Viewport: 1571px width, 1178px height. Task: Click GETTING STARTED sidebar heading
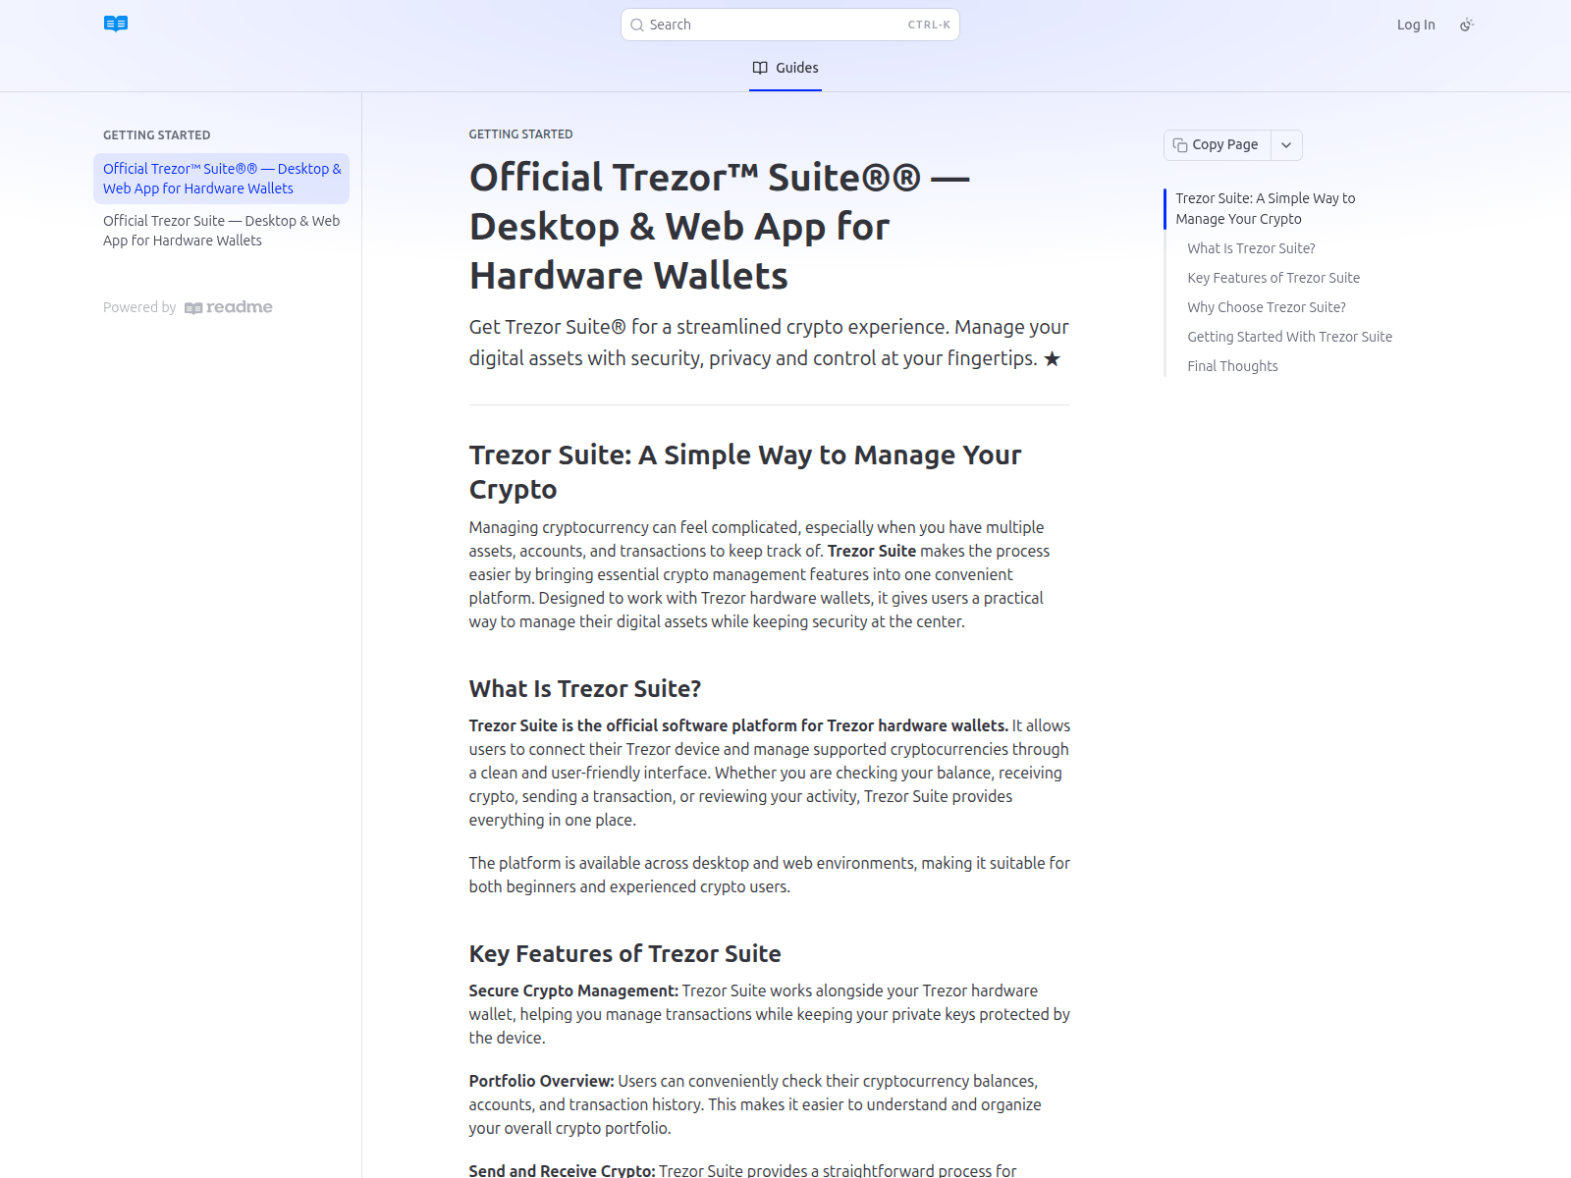tap(157, 135)
